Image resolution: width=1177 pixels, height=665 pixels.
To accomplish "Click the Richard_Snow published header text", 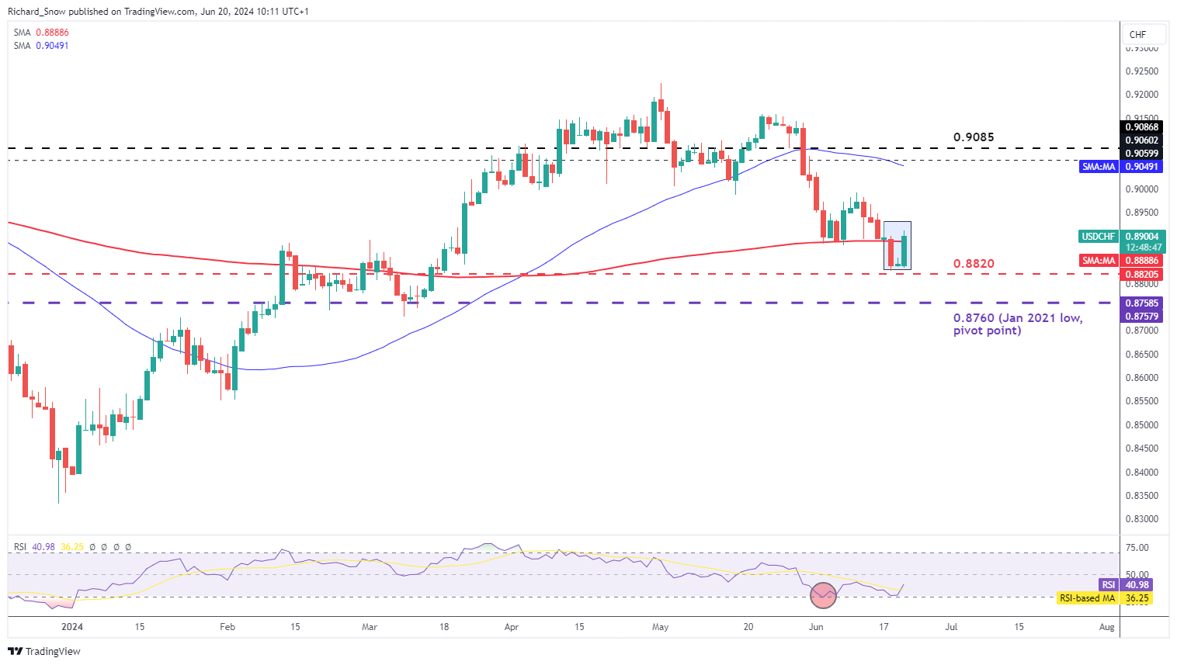I will [x=158, y=11].
